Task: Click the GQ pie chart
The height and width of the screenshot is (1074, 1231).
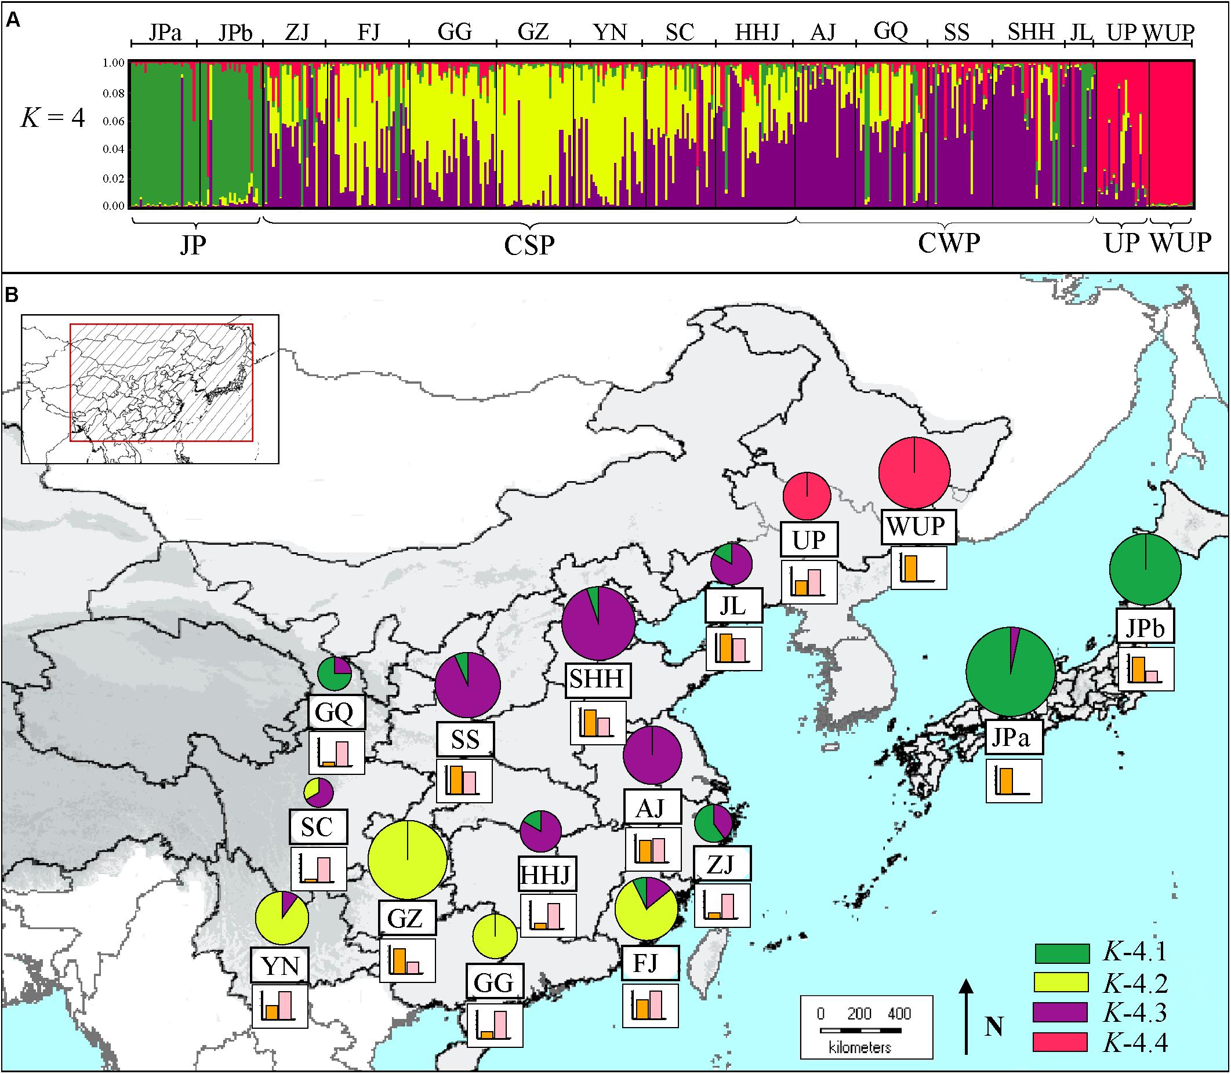Action: (335, 673)
